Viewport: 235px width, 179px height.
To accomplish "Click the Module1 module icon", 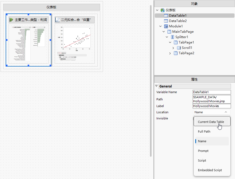I will click(166, 26).
